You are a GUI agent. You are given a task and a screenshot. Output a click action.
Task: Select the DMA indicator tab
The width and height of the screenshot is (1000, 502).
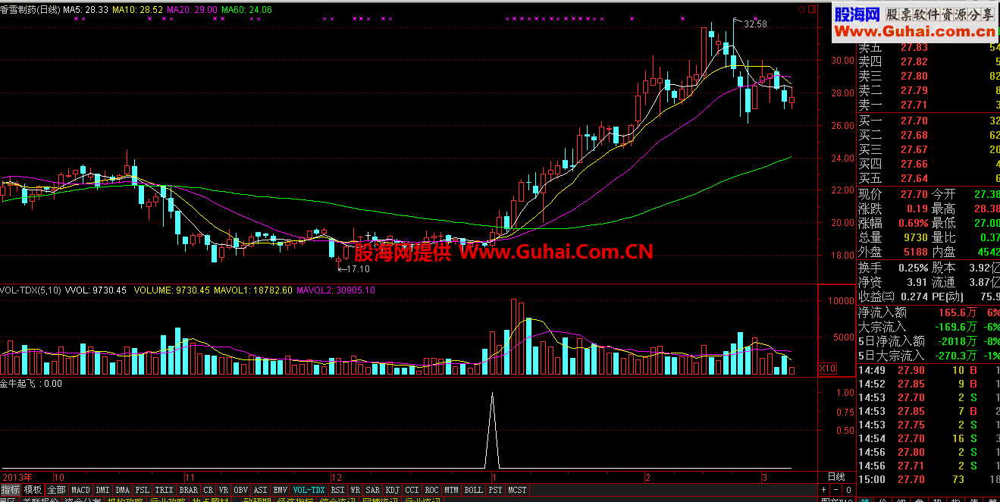point(123,490)
